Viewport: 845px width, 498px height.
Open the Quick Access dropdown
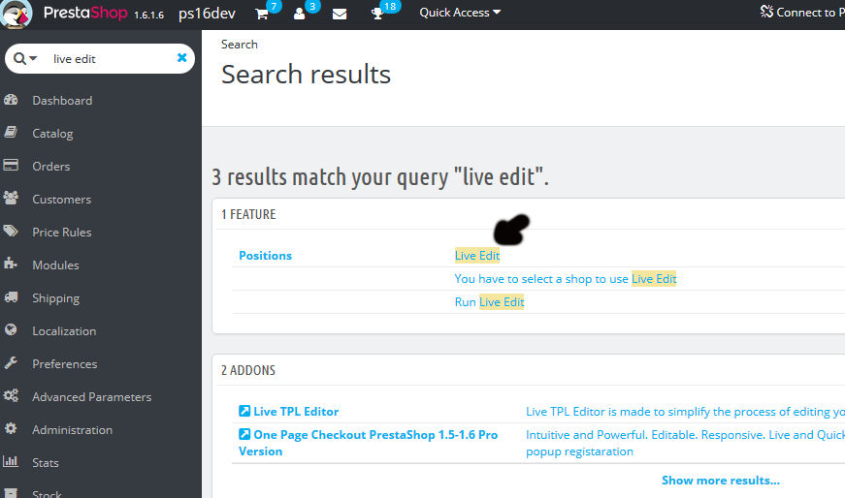coord(460,13)
